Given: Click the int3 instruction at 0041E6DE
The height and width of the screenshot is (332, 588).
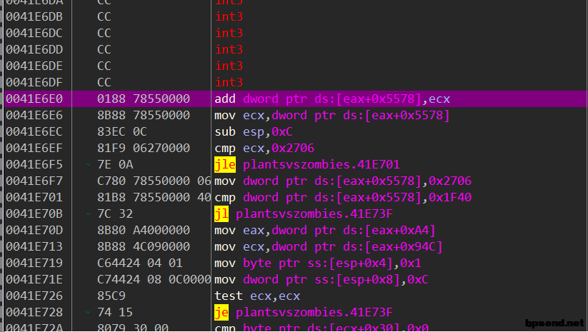Looking at the screenshot, I should tap(229, 66).
